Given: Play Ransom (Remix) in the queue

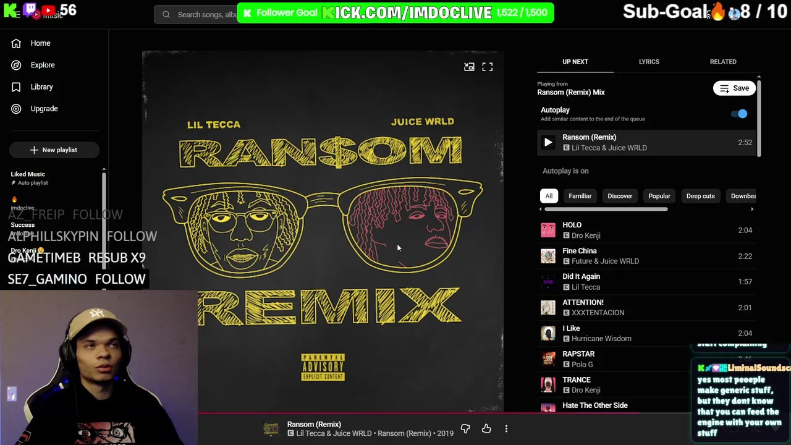Looking at the screenshot, I should 548,142.
